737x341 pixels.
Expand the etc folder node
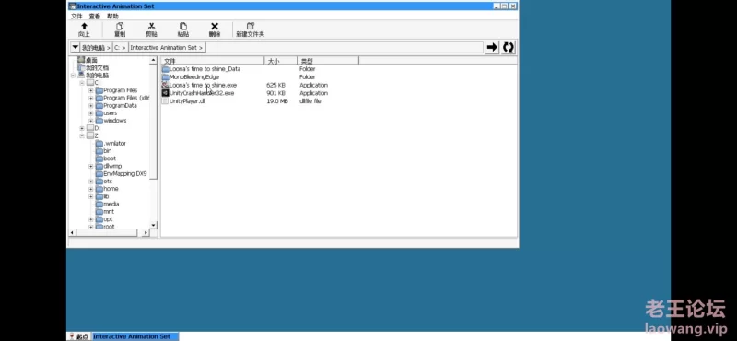[x=90, y=182]
